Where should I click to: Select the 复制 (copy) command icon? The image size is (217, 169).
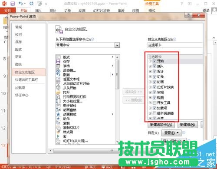(x=58, y=123)
